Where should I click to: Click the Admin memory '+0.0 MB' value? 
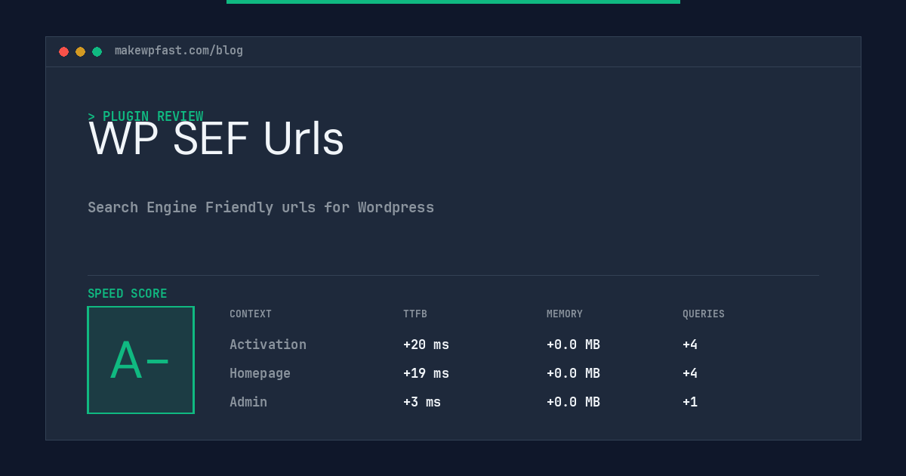click(573, 402)
